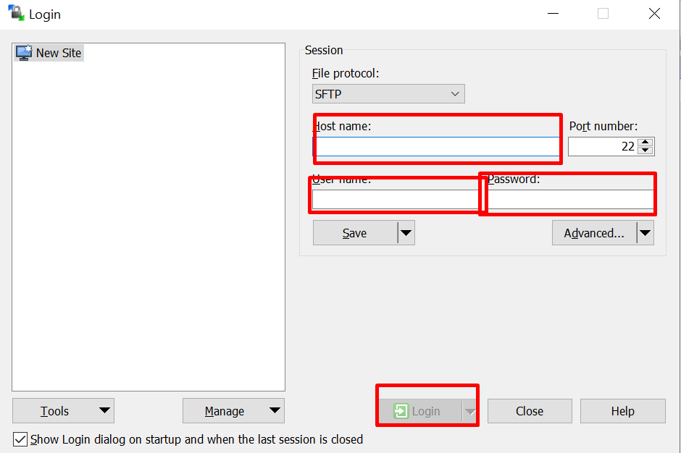Open Advanced settings button
Viewport: 681px width, 453px height.
click(594, 233)
